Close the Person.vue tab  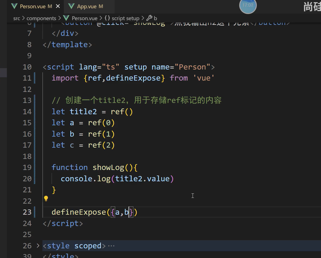coord(58,6)
